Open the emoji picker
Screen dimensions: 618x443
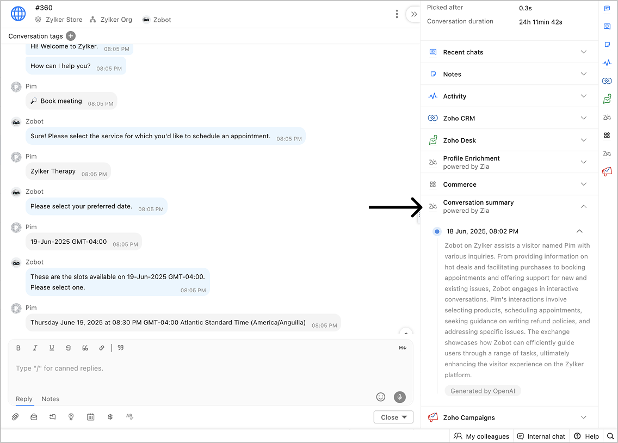click(380, 397)
